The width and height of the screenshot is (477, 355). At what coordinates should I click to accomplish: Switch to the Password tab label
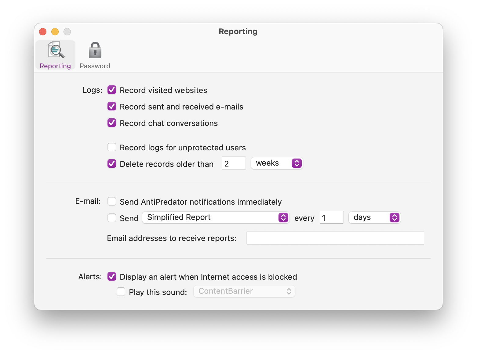click(x=95, y=66)
